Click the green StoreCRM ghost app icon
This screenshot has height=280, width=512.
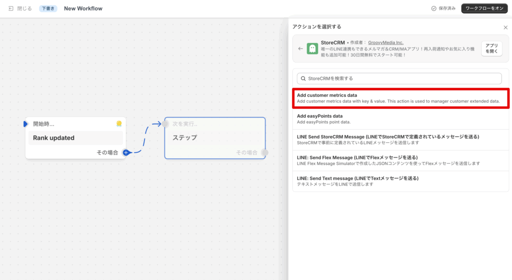tap(312, 48)
